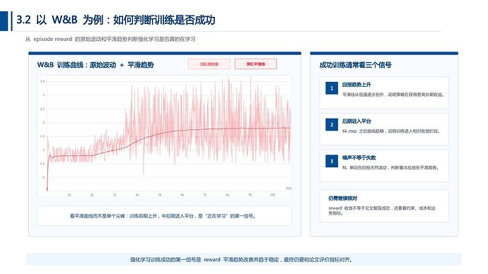The height and width of the screenshot is (274, 488).
Task: Select the slide title starting with '3.2 以 W&B 为例'
Action: pos(116,20)
